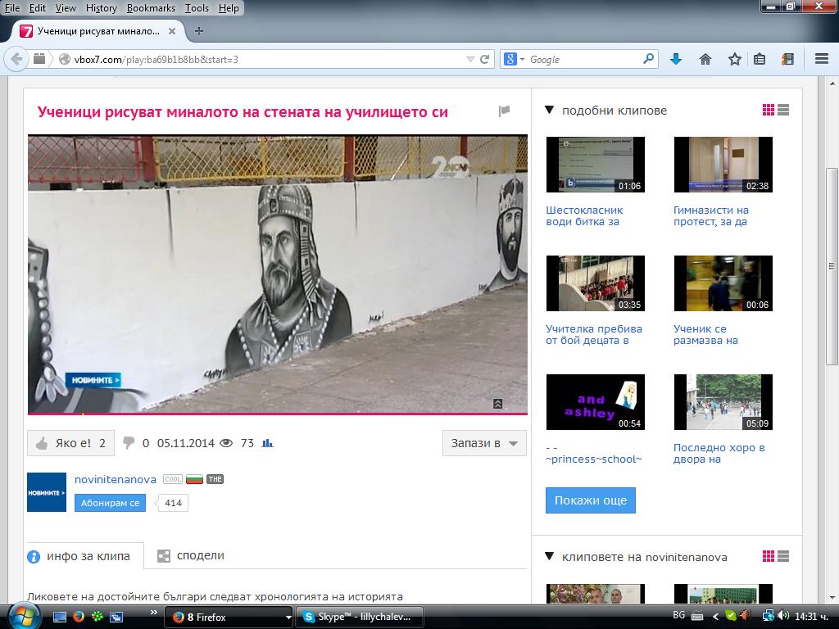
Task: Open the video statistics bar chart icon
Action: (x=268, y=443)
